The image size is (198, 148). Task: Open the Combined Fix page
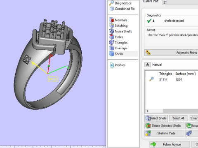point(122,9)
